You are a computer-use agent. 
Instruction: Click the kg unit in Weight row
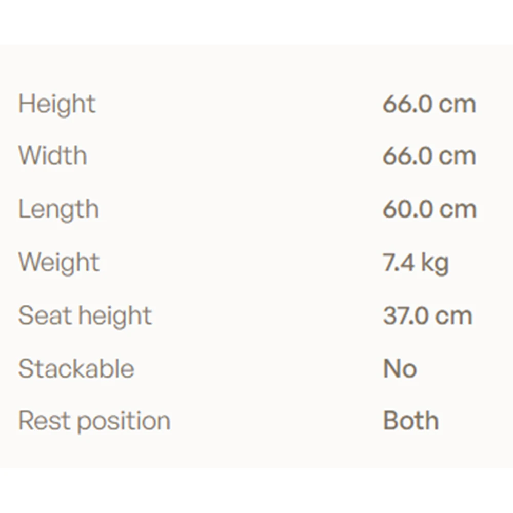(x=435, y=263)
